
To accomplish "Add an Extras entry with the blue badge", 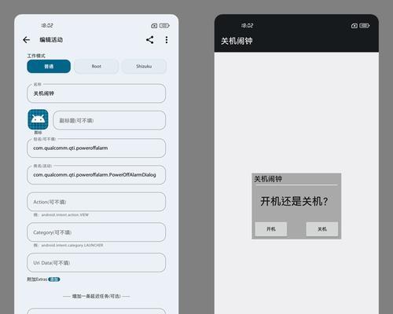I will click(54, 279).
